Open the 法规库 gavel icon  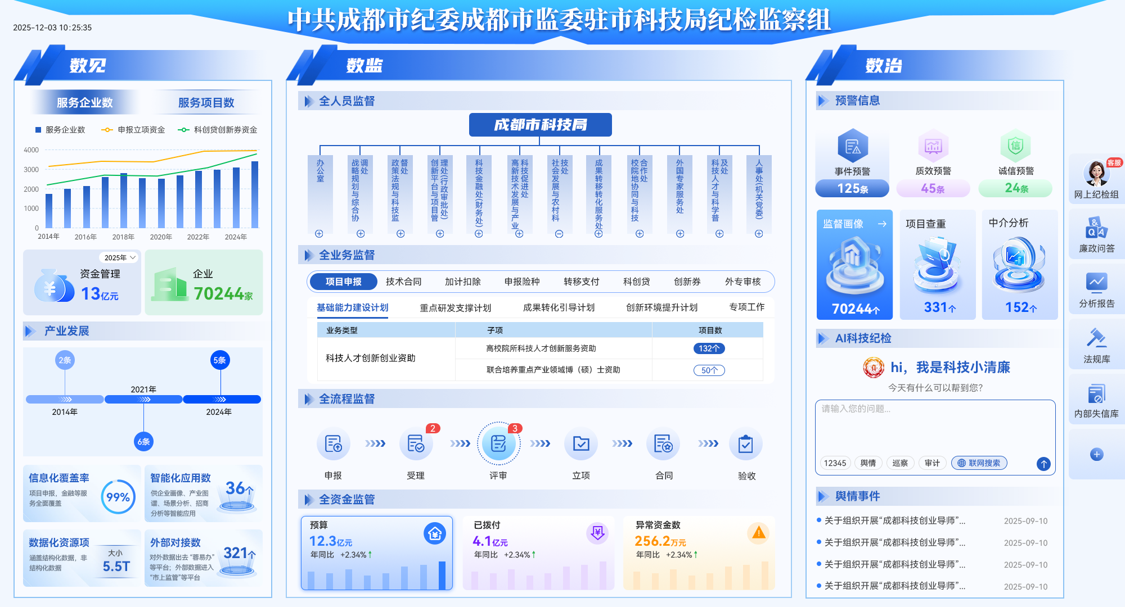[x=1096, y=338]
